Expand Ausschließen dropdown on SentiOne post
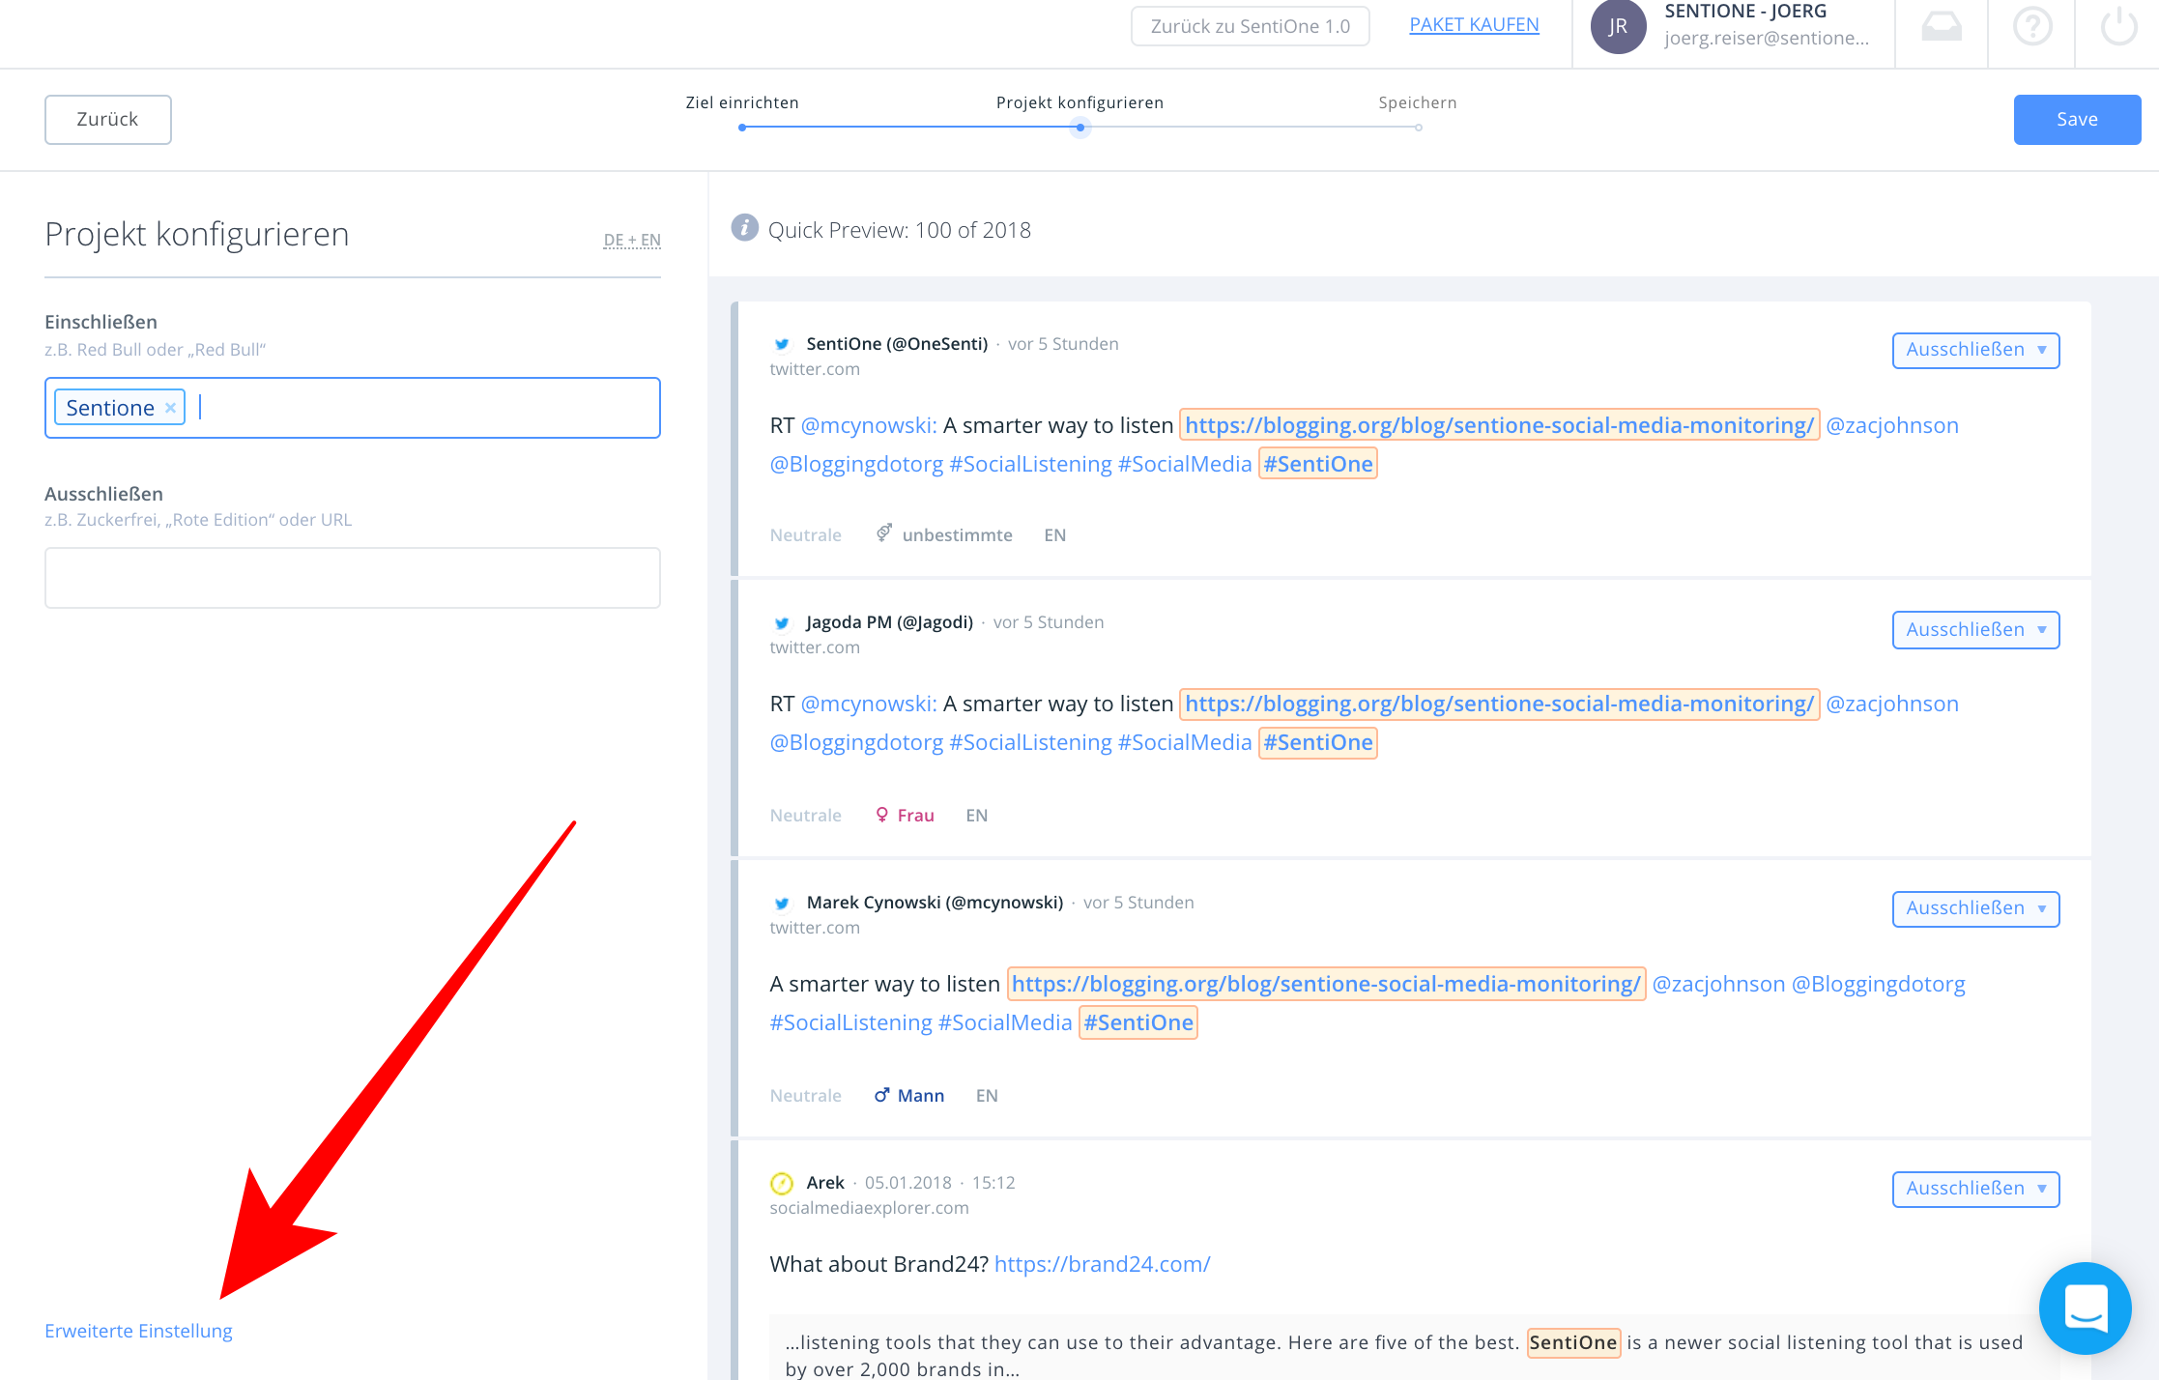This screenshot has height=1380, width=2159. point(1975,350)
